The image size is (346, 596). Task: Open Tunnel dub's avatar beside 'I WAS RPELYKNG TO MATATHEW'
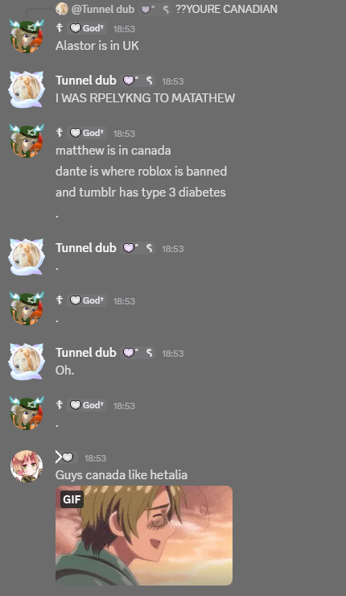tap(27, 89)
